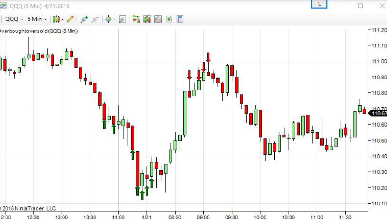The height and width of the screenshot is (224, 387).
Task: Expand the chart style dropdown arrow
Action: pos(62,19)
